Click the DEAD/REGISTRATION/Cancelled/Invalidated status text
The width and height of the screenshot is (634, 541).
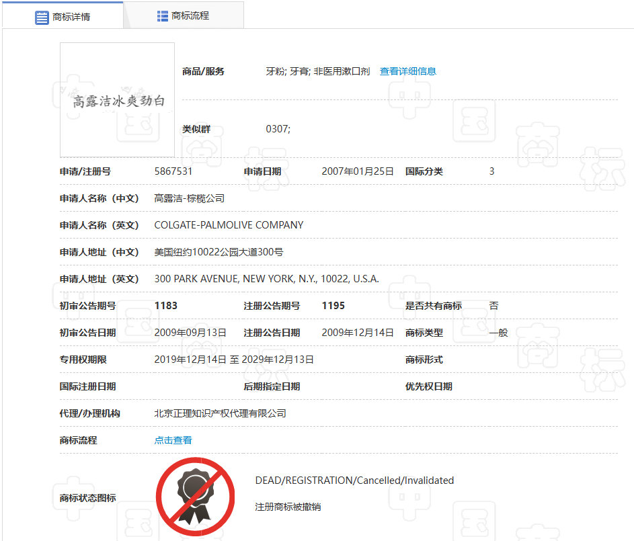point(354,481)
